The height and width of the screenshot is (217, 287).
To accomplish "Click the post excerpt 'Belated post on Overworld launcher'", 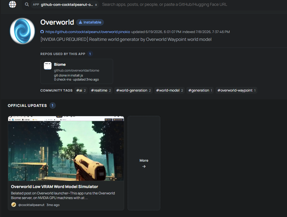I will [63, 195].
